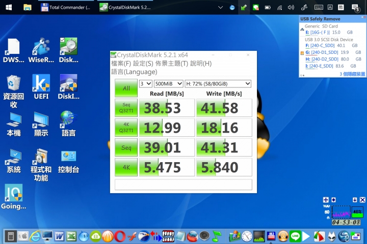Open the UEFI desktop shortcut
The image size is (367, 244).
pyautogui.click(x=41, y=87)
